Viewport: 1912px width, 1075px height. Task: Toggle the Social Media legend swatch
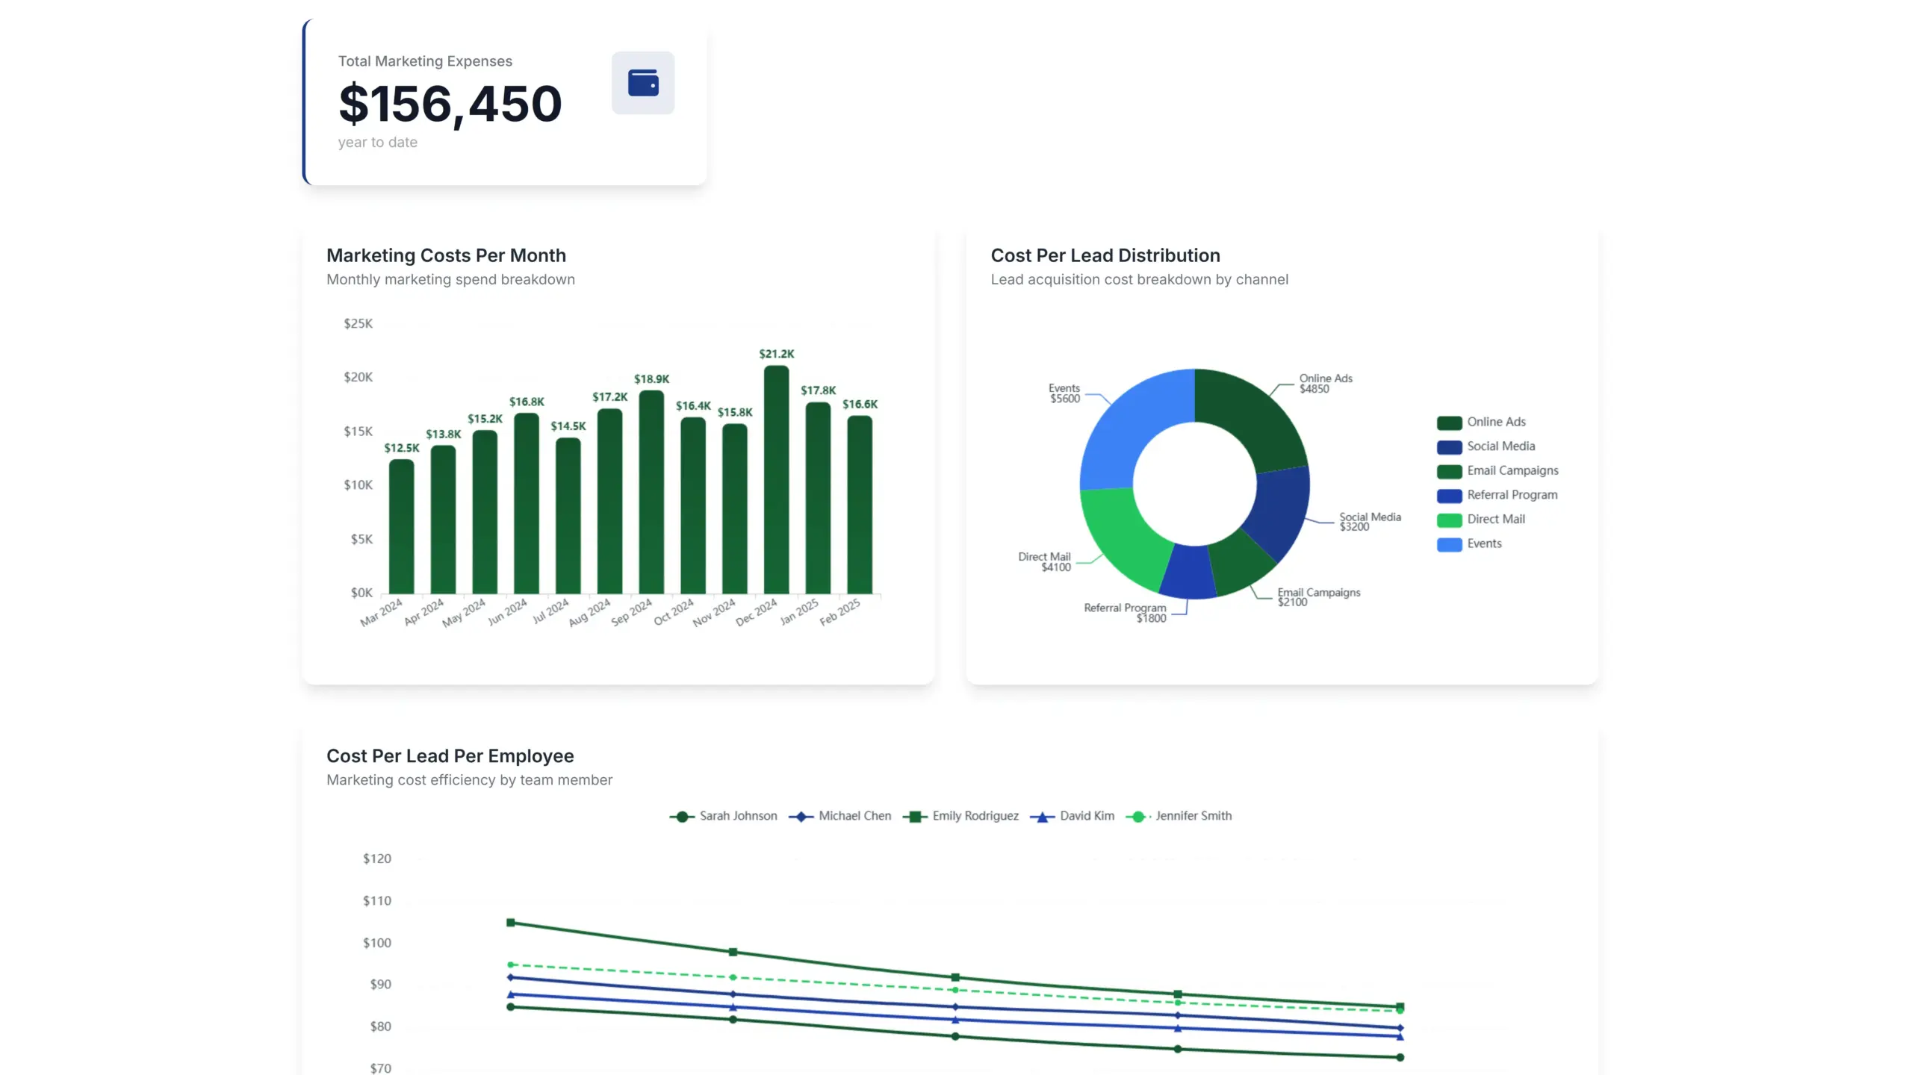coord(1449,447)
